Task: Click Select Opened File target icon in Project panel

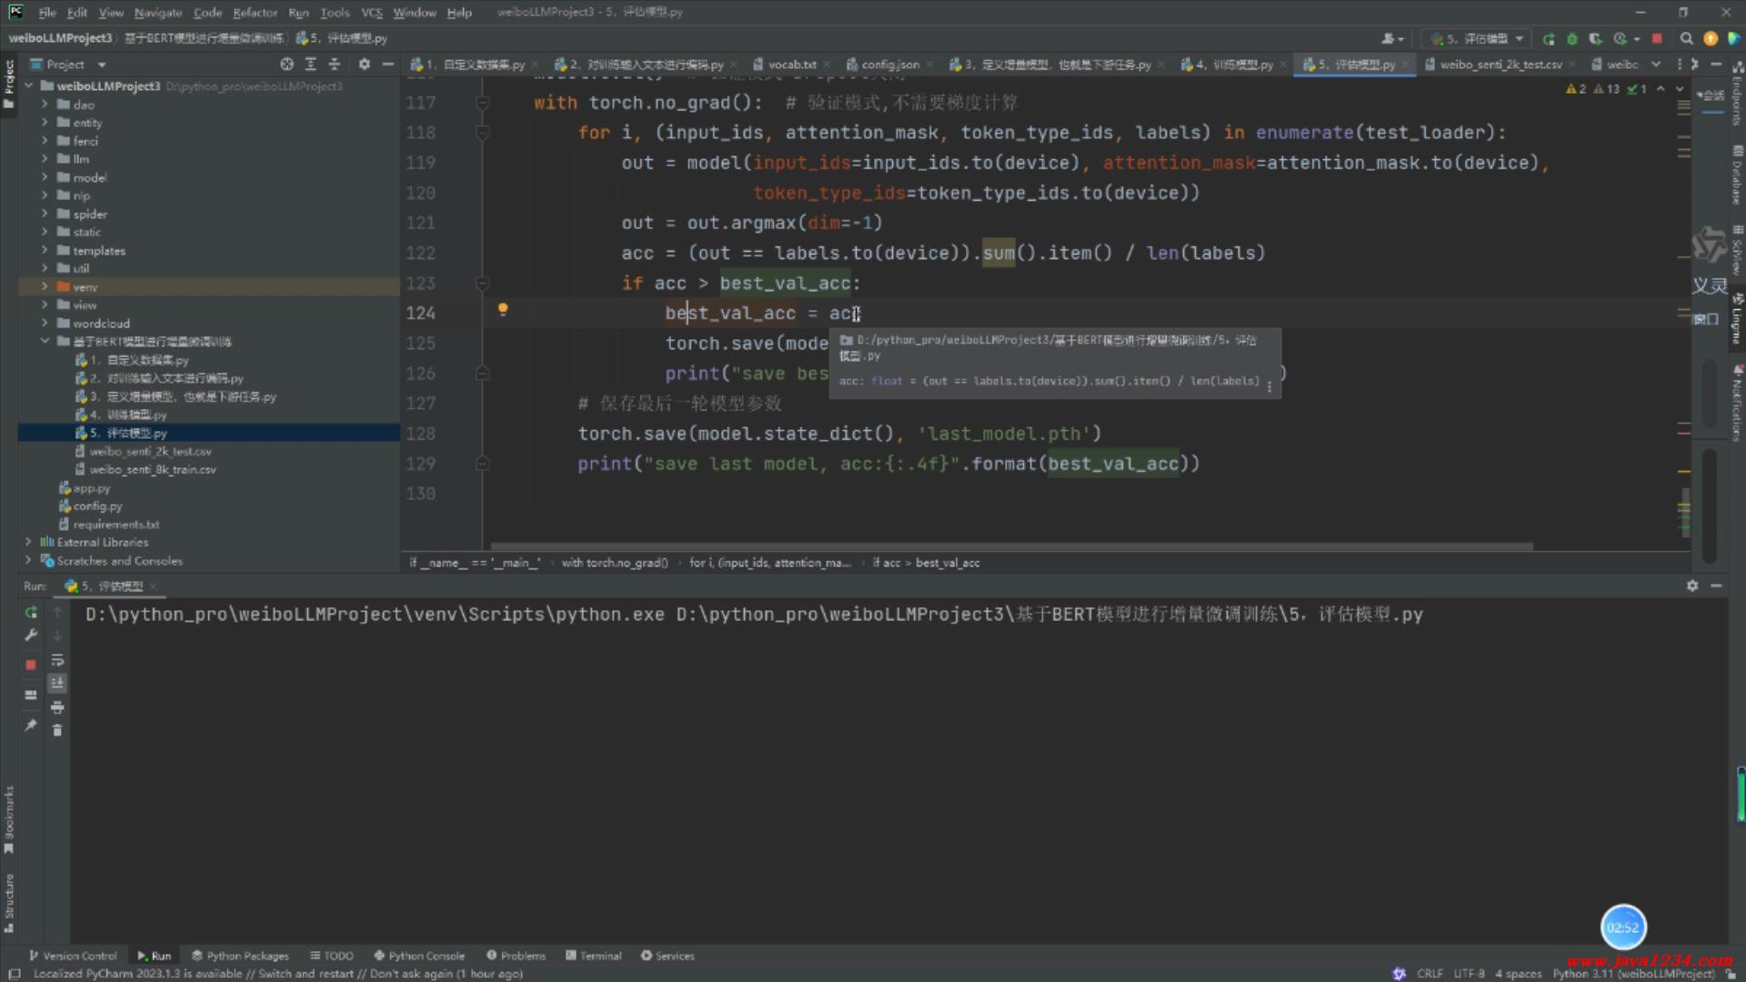Action: coord(286,65)
